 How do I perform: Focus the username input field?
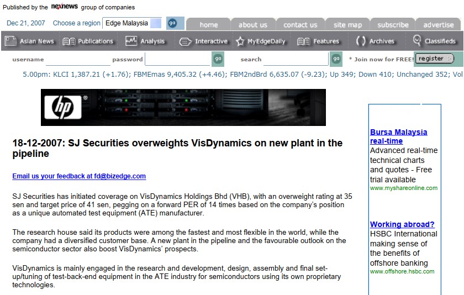tap(78, 60)
